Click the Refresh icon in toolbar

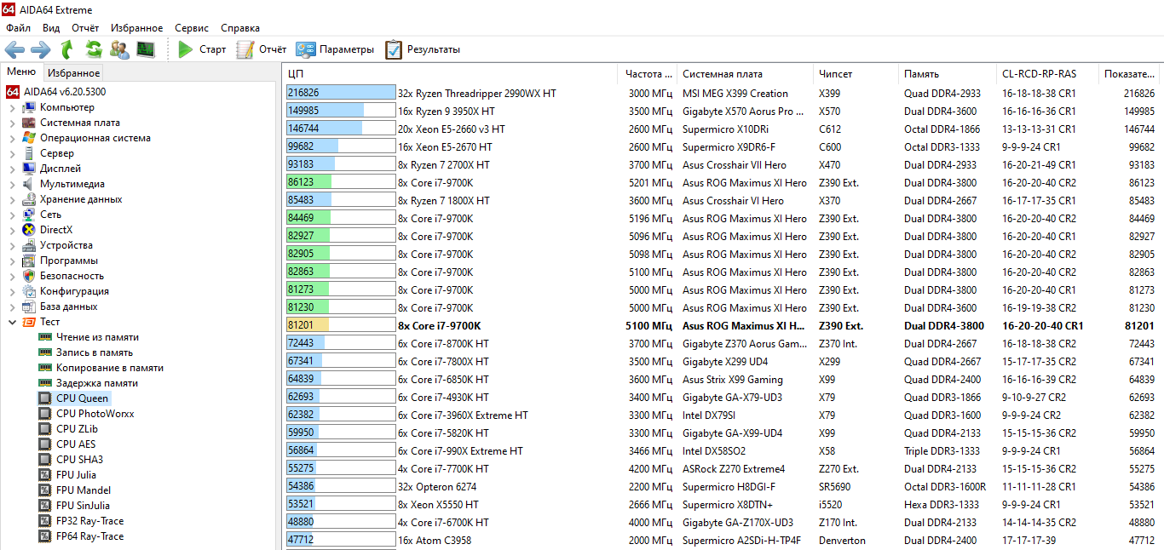pyautogui.click(x=94, y=49)
